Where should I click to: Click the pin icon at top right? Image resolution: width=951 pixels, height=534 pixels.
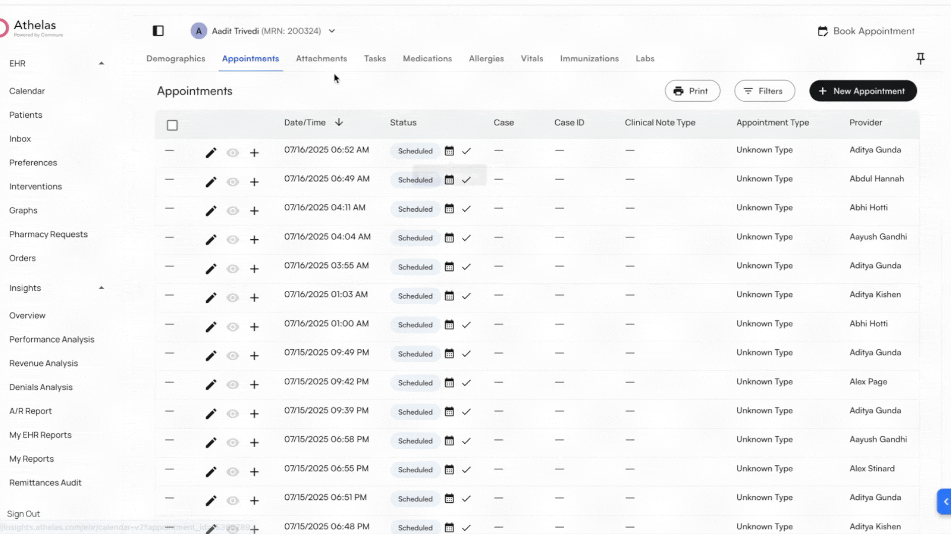[920, 59]
